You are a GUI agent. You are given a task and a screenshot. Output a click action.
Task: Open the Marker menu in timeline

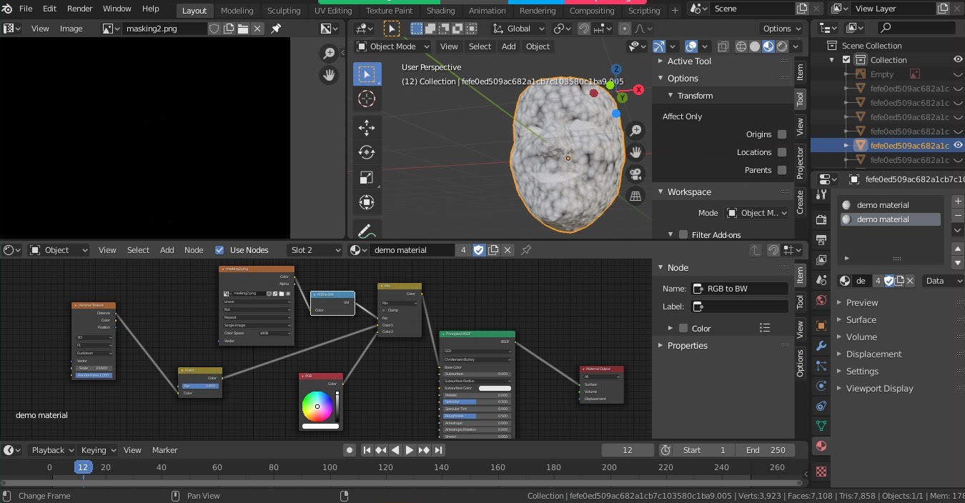click(164, 450)
